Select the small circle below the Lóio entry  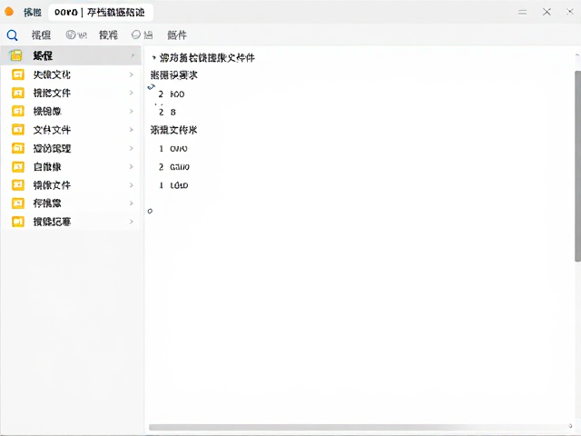(x=150, y=211)
